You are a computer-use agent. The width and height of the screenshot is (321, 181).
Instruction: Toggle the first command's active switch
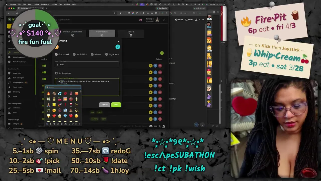44,66
